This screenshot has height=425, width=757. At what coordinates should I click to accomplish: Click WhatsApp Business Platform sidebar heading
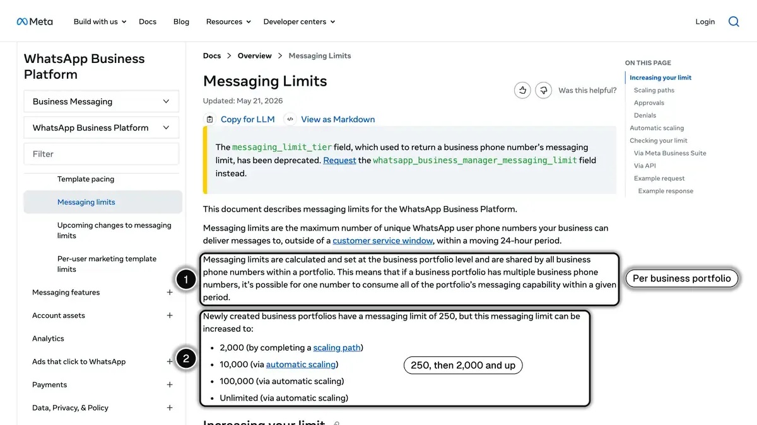tap(84, 66)
